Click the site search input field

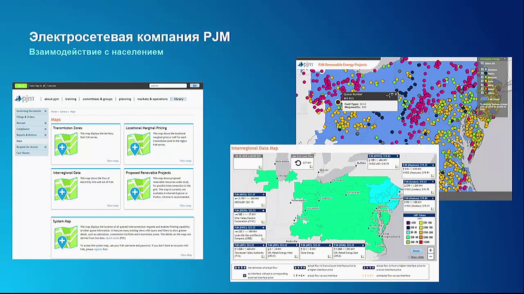point(168,86)
